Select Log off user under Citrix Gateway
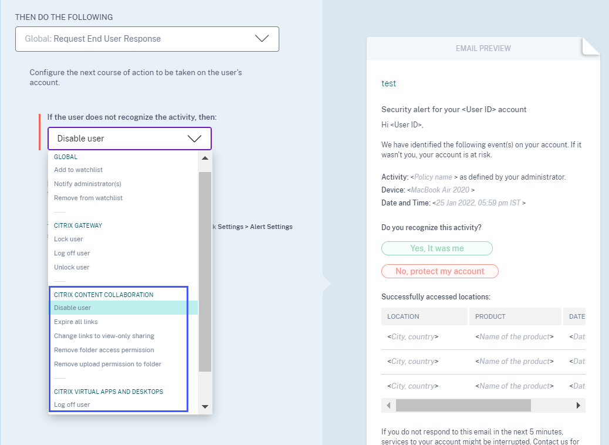The image size is (609, 445). [72, 253]
